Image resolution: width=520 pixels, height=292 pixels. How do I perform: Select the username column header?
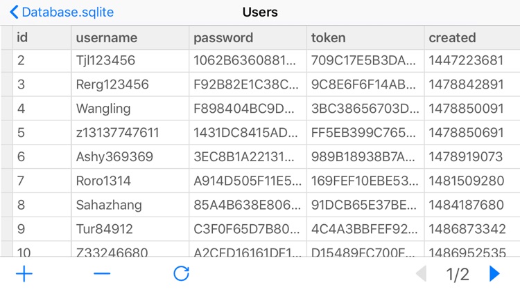coord(130,38)
